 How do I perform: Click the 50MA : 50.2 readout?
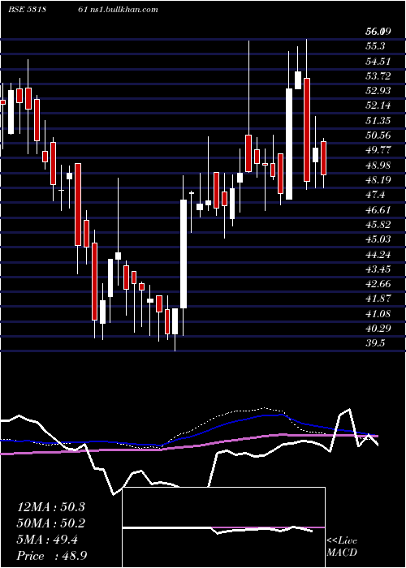[x=50, y=523]
